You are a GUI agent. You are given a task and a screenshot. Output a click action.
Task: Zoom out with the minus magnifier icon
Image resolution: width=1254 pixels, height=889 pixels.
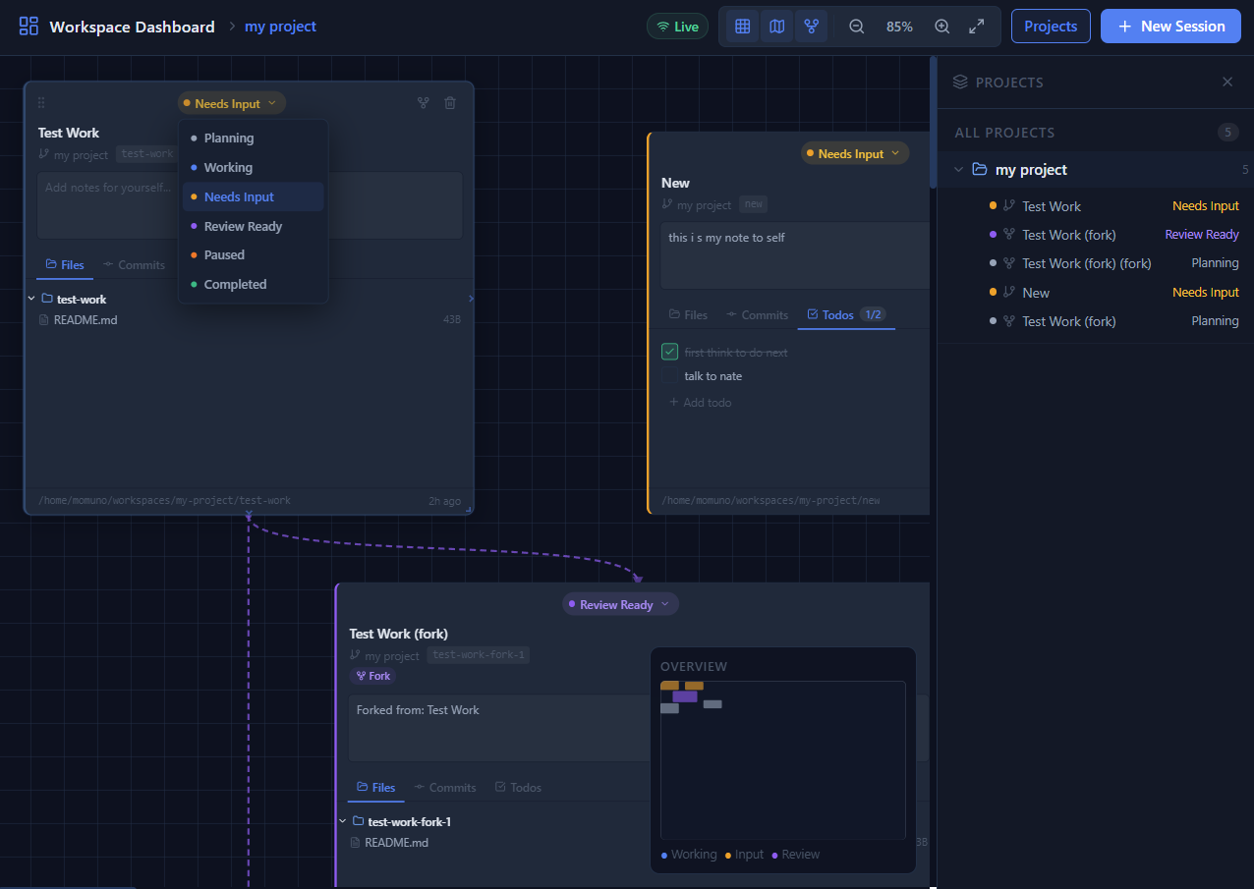[857, 27]
